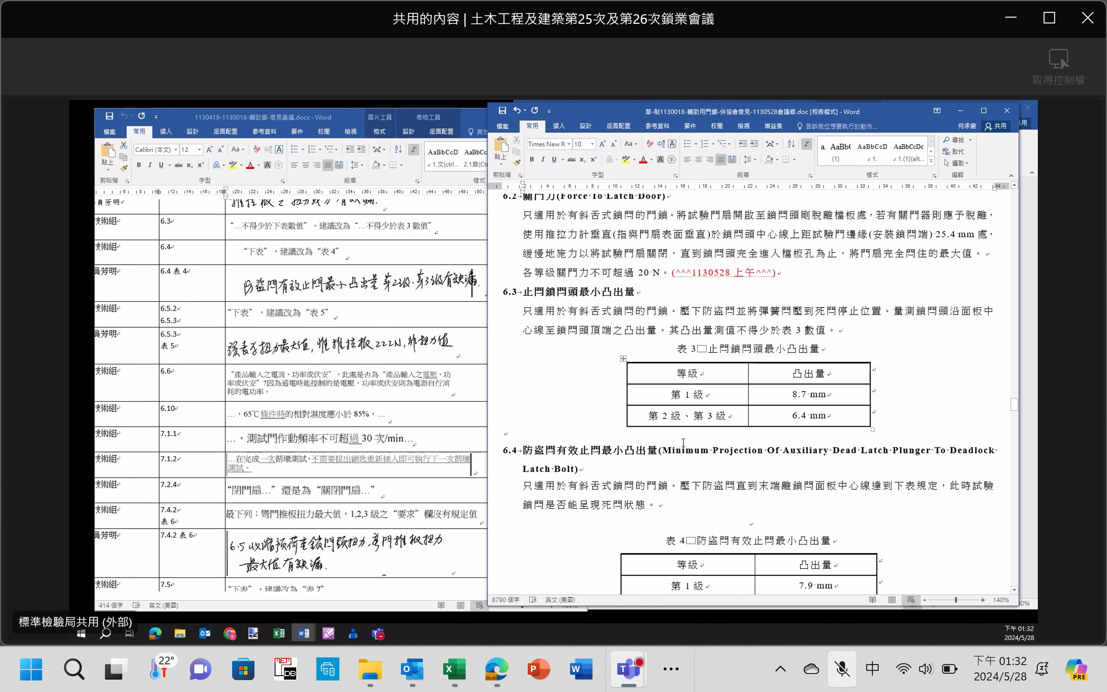Open A-Z Sort in left Word window
The image size is (1107, 692).
[x=398, y=149]
